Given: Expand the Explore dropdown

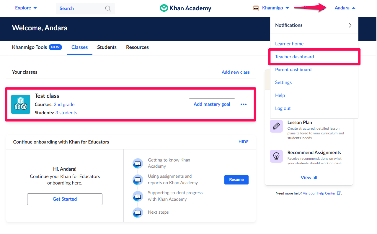Looking at the screenshot, I should coord(26,8).
